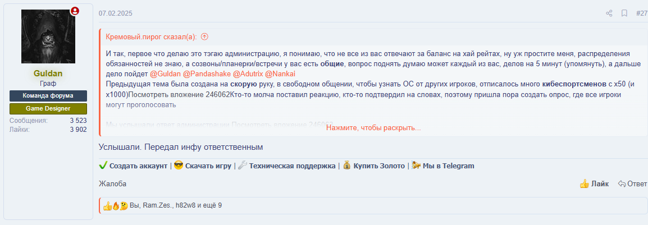Report the post via Жалоба
The height and width of the screenshot is (225, 648).
point(112,183)
